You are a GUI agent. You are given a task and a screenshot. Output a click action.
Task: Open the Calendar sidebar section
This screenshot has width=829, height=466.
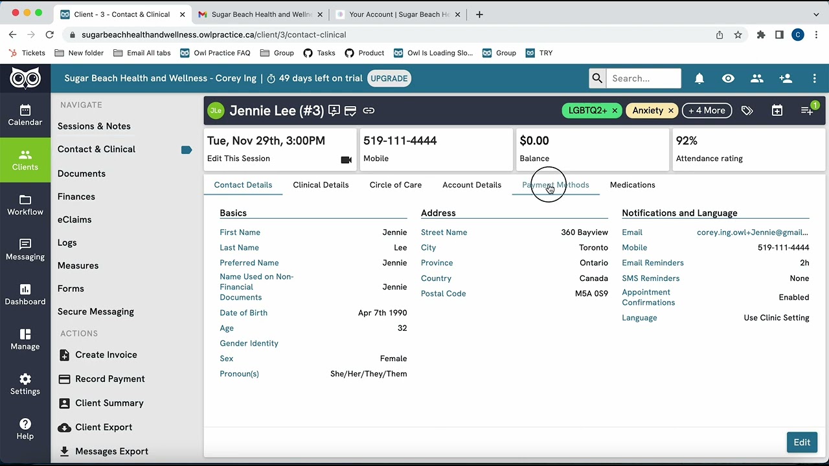pyautogui.click(x=25, y=115)
